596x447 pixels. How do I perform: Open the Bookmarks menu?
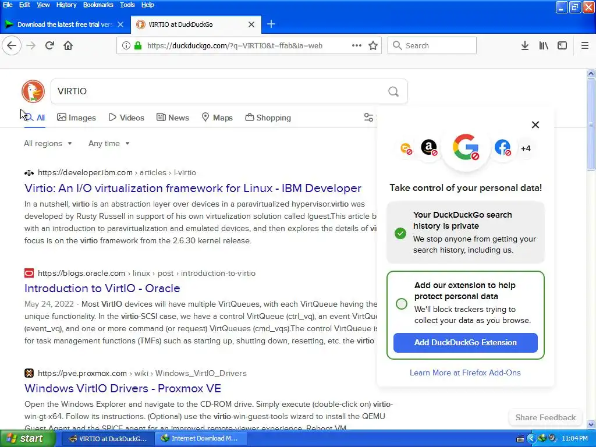[x=98, y=5]
